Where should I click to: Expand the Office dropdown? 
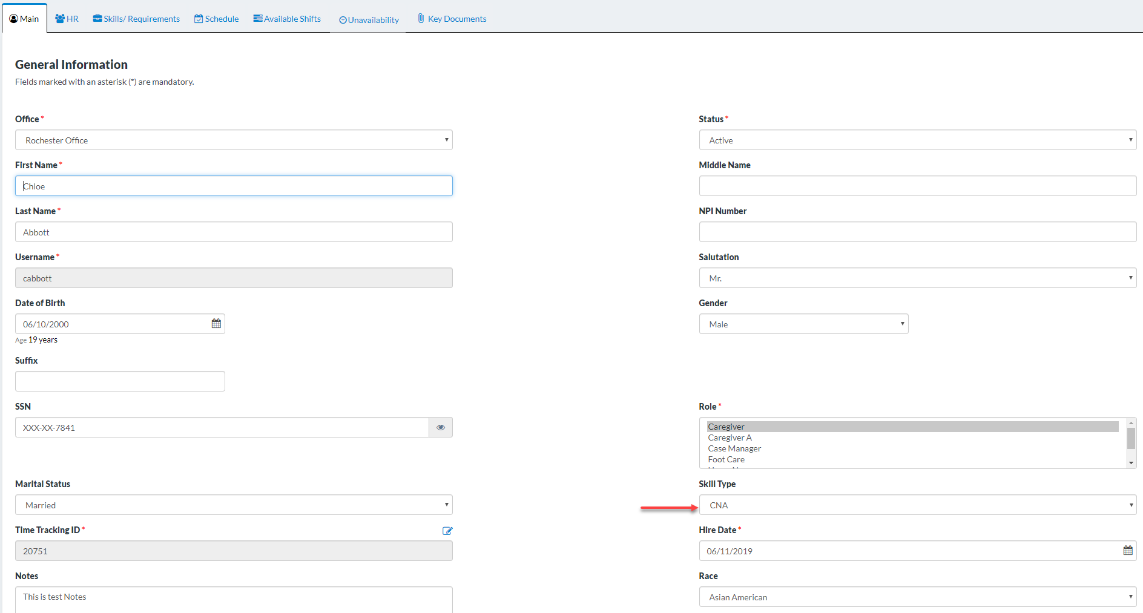(x=234, y=140)
